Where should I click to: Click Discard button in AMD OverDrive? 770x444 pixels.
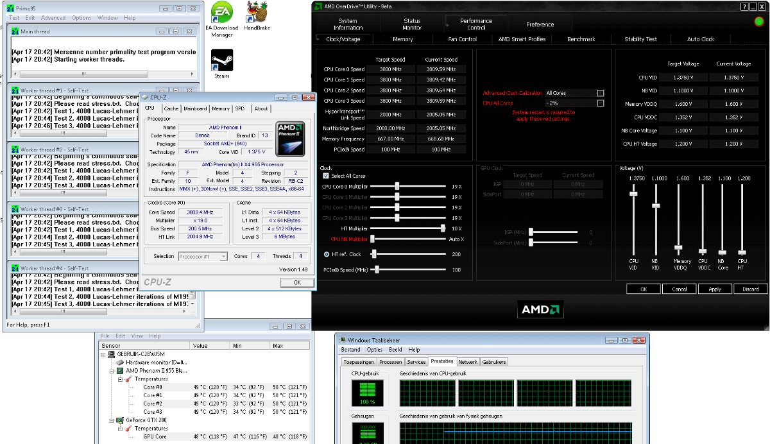click(x=751, y=289)
